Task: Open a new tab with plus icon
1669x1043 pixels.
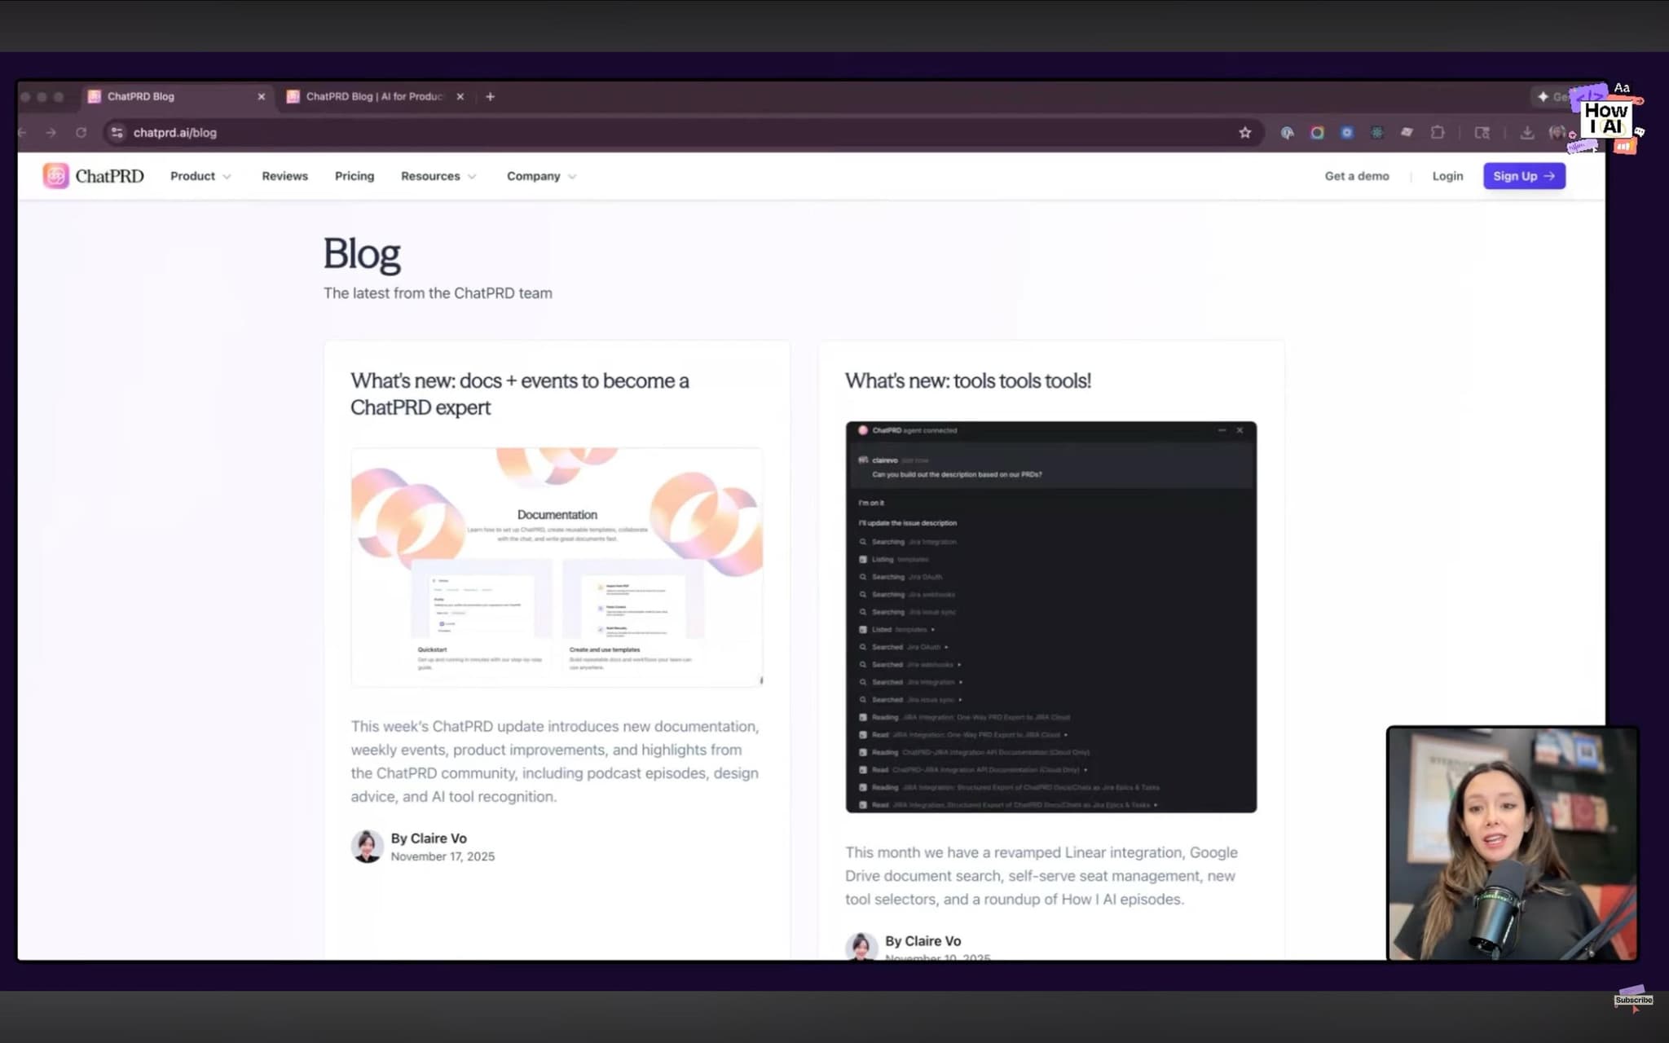Action: [x=490, y=97]
